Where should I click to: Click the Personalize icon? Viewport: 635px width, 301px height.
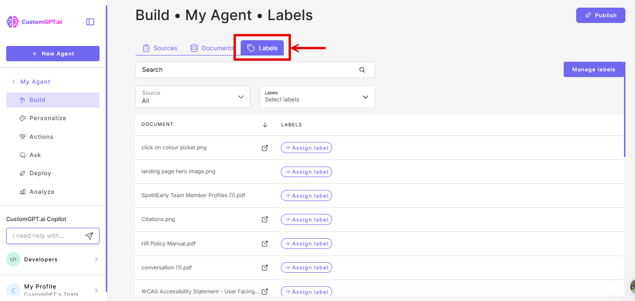22,118
